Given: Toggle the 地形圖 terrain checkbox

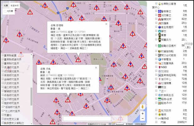Looking at the screenshot, I should [x=5, y=11].
